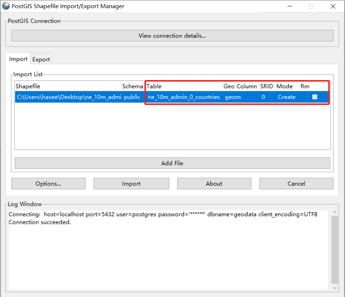Switch to the Import tab

pos(18,59)
